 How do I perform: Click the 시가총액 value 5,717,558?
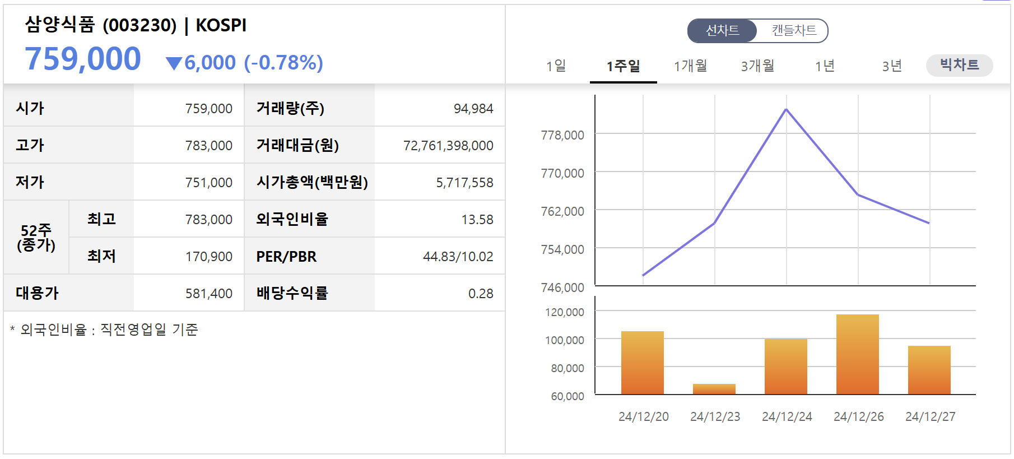click(464, 183)
